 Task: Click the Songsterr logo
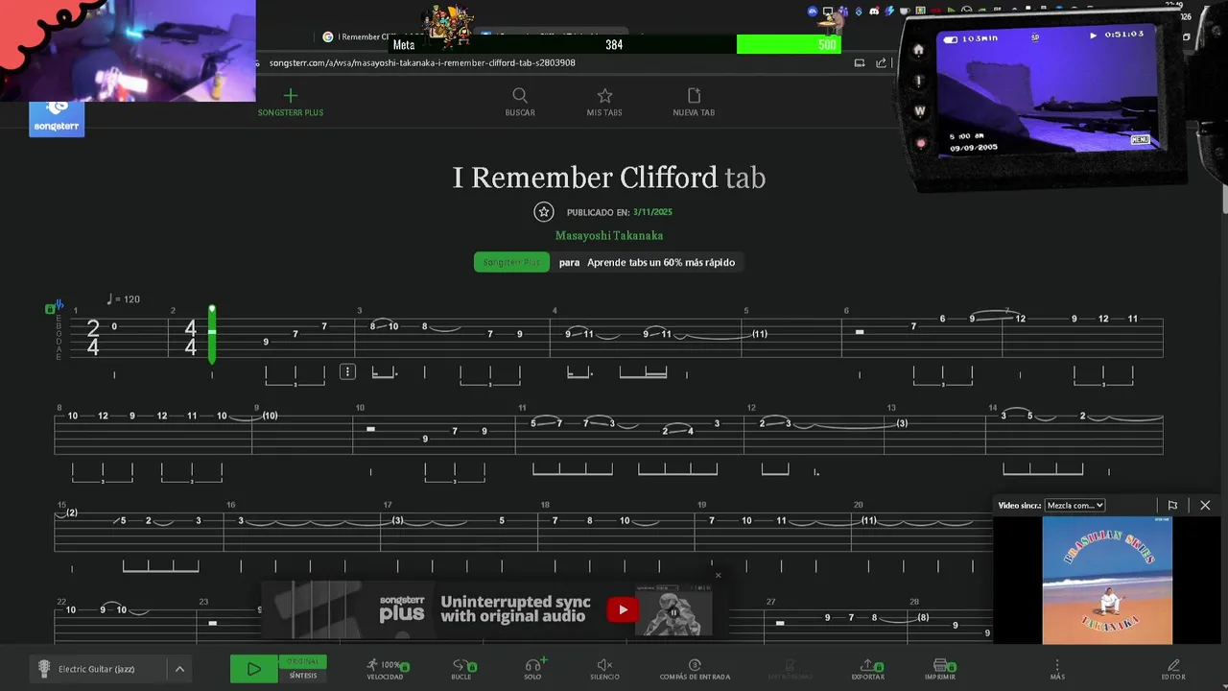pyautogui.click(x=57, y=119)
